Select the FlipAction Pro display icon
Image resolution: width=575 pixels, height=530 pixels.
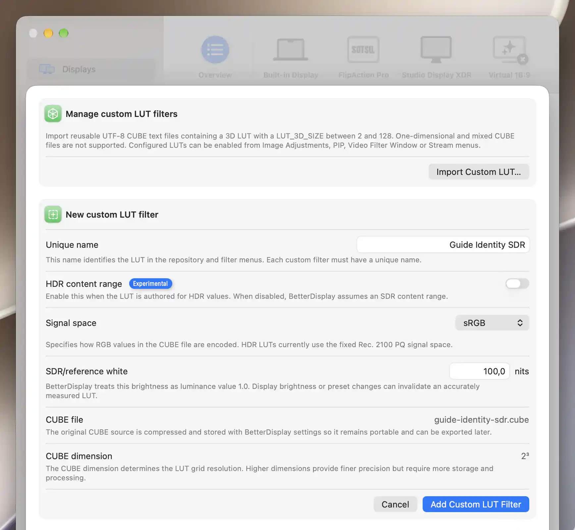tap(363, 50)
